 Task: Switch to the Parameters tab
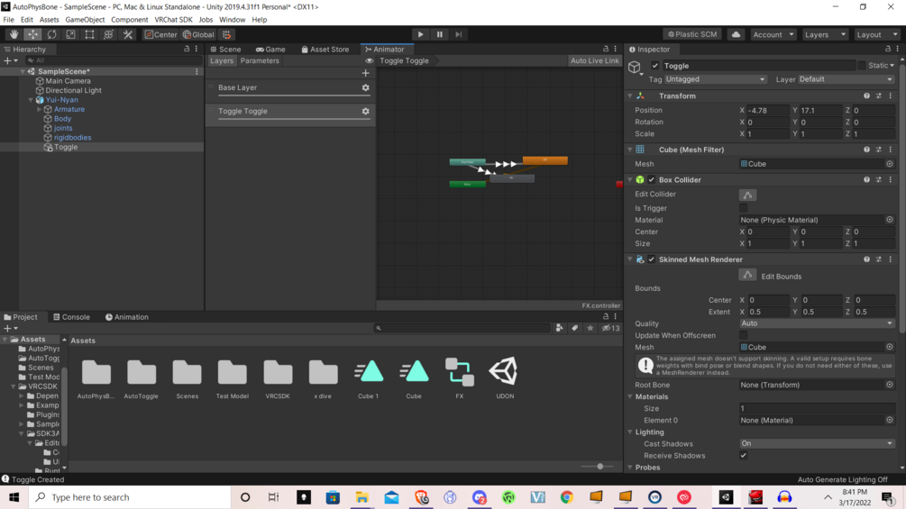click(260, 60)
